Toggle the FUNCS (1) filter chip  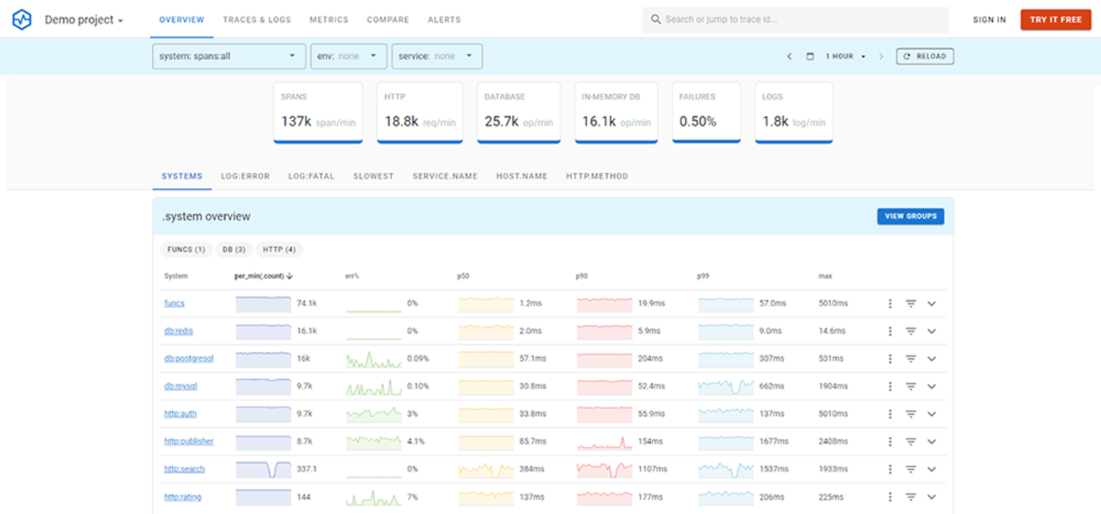[x=186, y=249]
